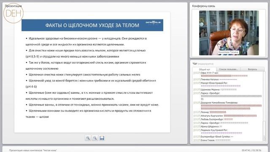270x152 pixels.
Task: Click the presenter name label Коноплева Татьяна
Action: point(228,52)
